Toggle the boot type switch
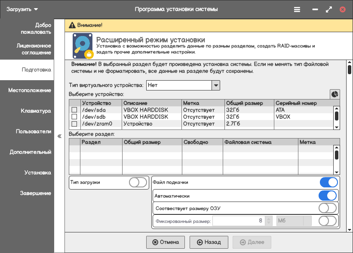 138,182
